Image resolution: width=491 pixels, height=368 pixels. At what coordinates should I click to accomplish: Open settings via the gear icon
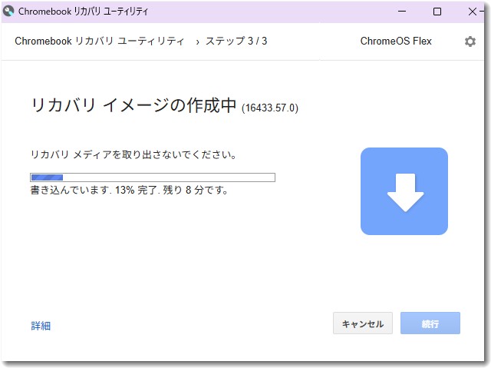click(x=470, y=41)
